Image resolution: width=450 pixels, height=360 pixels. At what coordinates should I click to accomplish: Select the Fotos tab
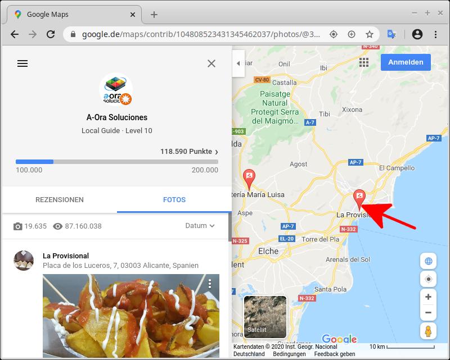tap(174, 200)
